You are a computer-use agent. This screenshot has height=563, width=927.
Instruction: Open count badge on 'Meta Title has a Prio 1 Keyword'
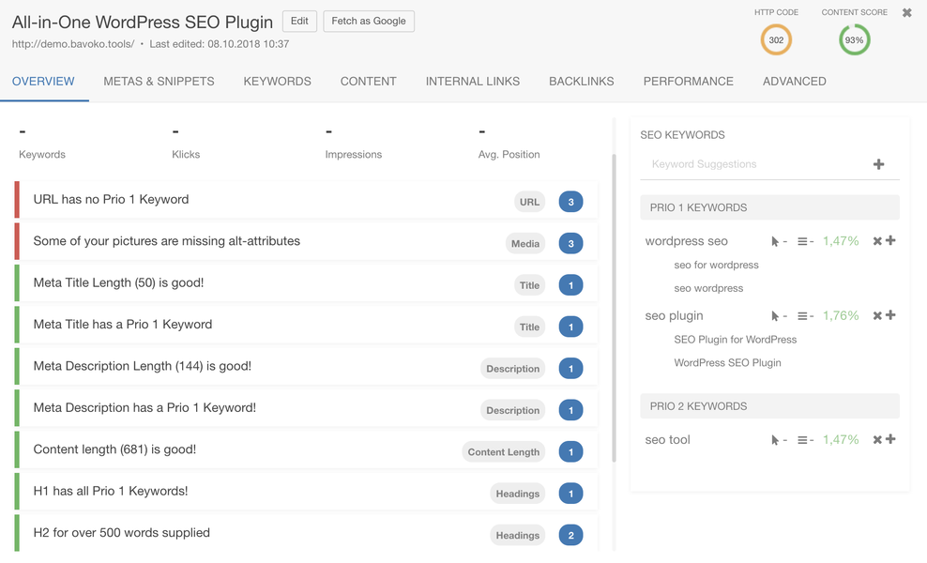click(x=570, y=327)
